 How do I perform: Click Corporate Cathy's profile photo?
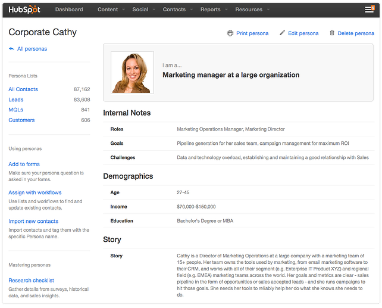[131, 73]
